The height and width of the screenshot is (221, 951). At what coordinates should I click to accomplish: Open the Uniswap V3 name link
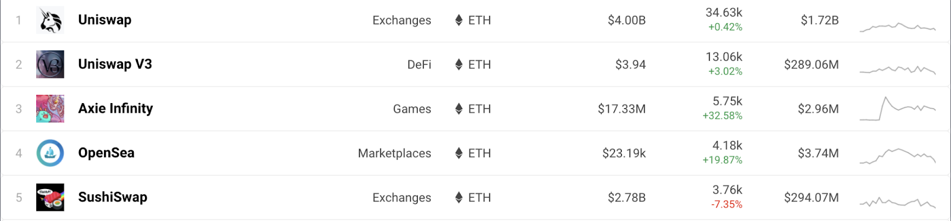(115, 65)
